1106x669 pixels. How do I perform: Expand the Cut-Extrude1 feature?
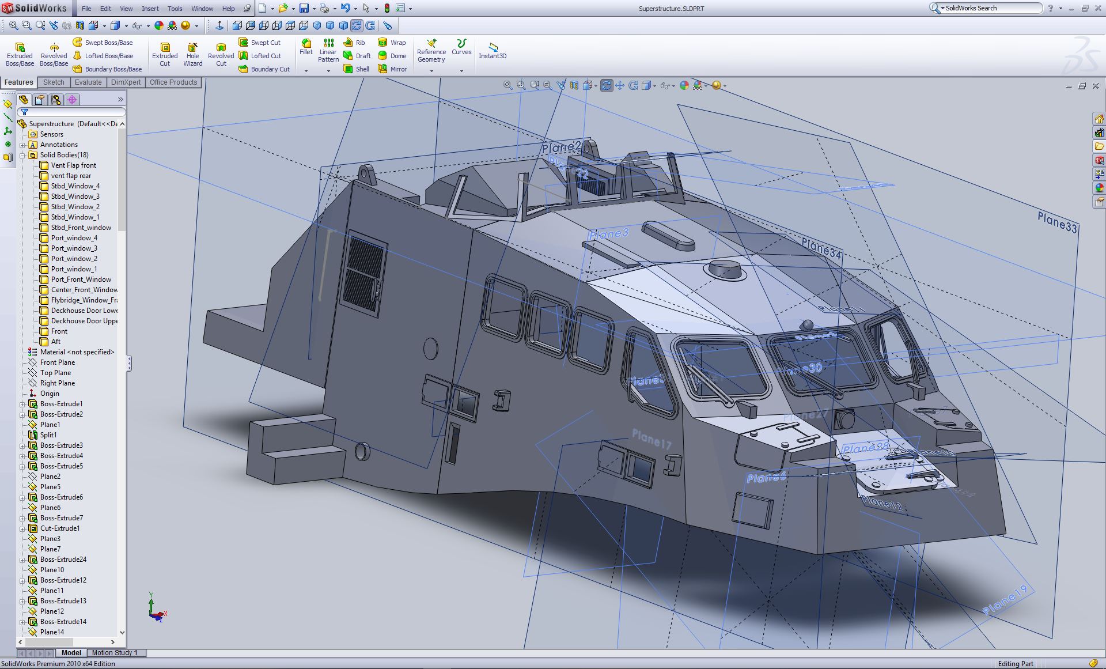[22, 528]
